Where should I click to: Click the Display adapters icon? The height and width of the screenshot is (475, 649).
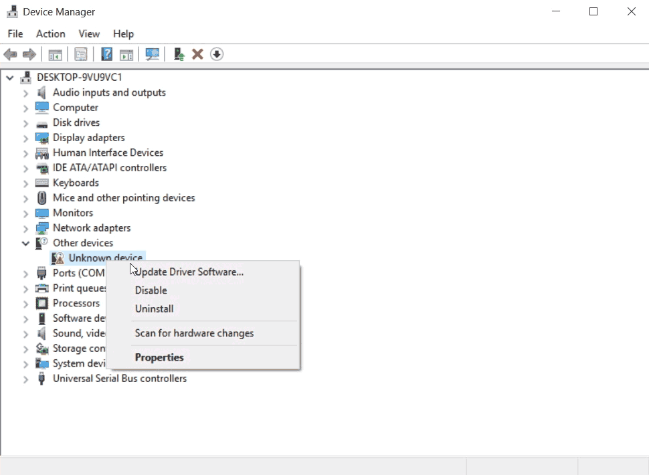point(41,138)
